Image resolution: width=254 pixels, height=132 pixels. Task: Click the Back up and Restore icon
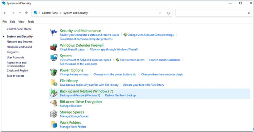(54, 93)
